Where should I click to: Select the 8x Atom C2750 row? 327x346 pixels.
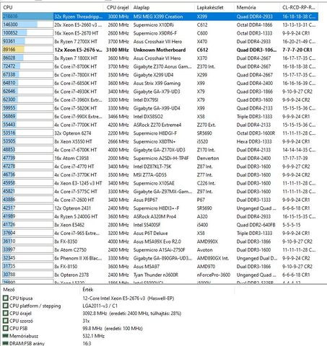coord(160,249)
